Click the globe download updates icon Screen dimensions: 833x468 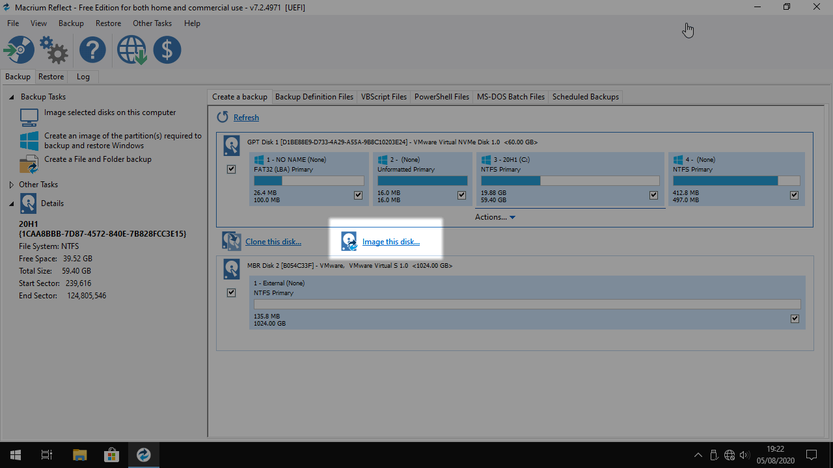pyautogui.click(x=131, y=50)
